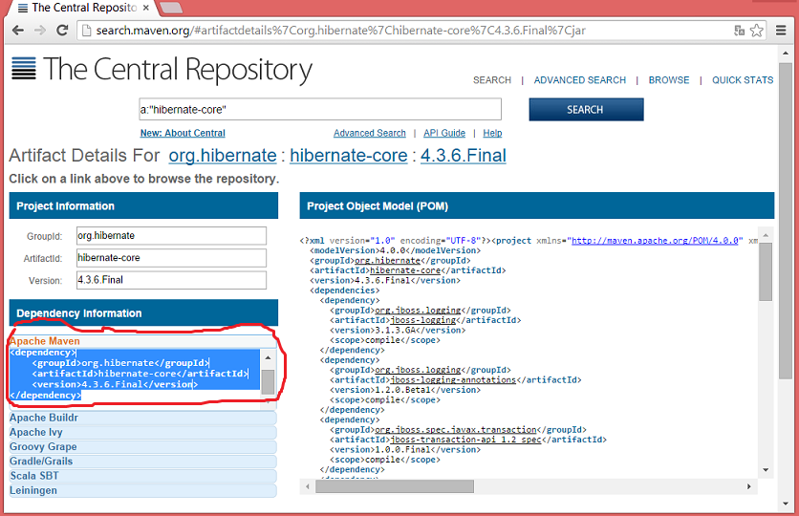Bookmark this page with the star icon
Viewport: 799px width, 516px height.
(757, 31)
